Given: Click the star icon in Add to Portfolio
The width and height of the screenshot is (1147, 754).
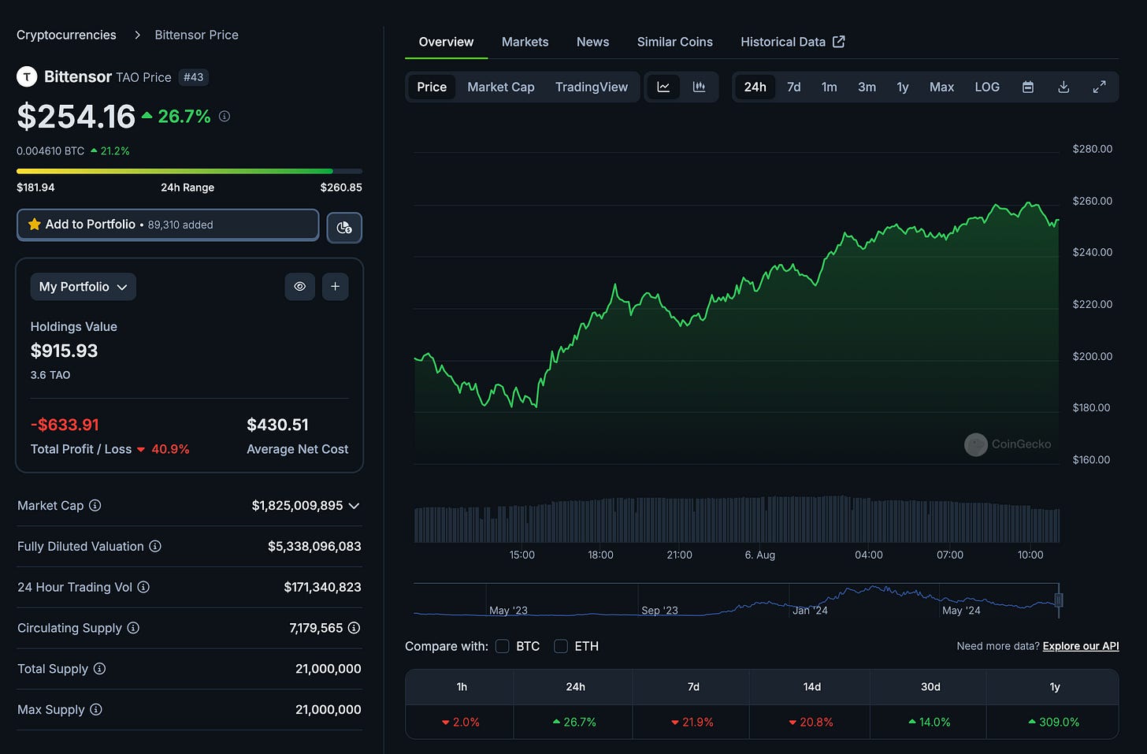Looking at the screenshot, I should [35, 225].
